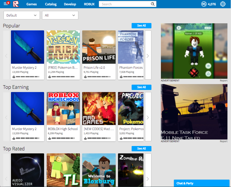Screen dimensions: 231x187
Task: Click the Prison Life v2.0 title
Action: 94,68
